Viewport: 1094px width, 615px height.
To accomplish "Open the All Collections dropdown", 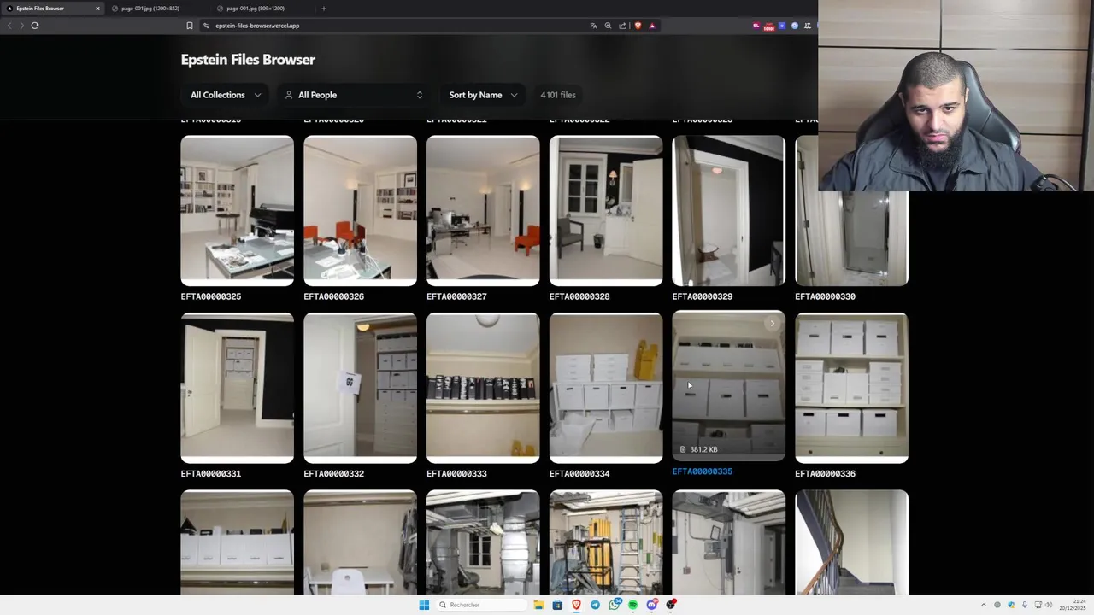I will click(226, 95).
